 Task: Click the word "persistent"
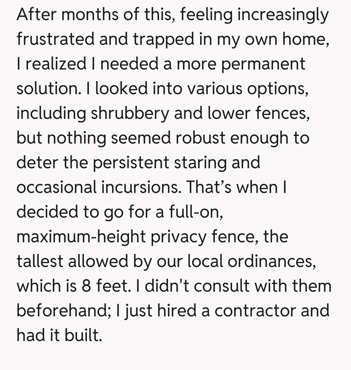click(x=131, y=162)
